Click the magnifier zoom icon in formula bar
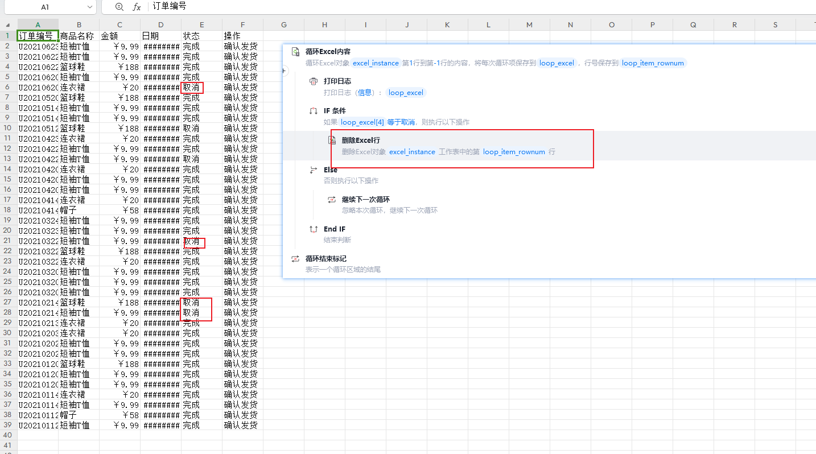 pos(119,7)
